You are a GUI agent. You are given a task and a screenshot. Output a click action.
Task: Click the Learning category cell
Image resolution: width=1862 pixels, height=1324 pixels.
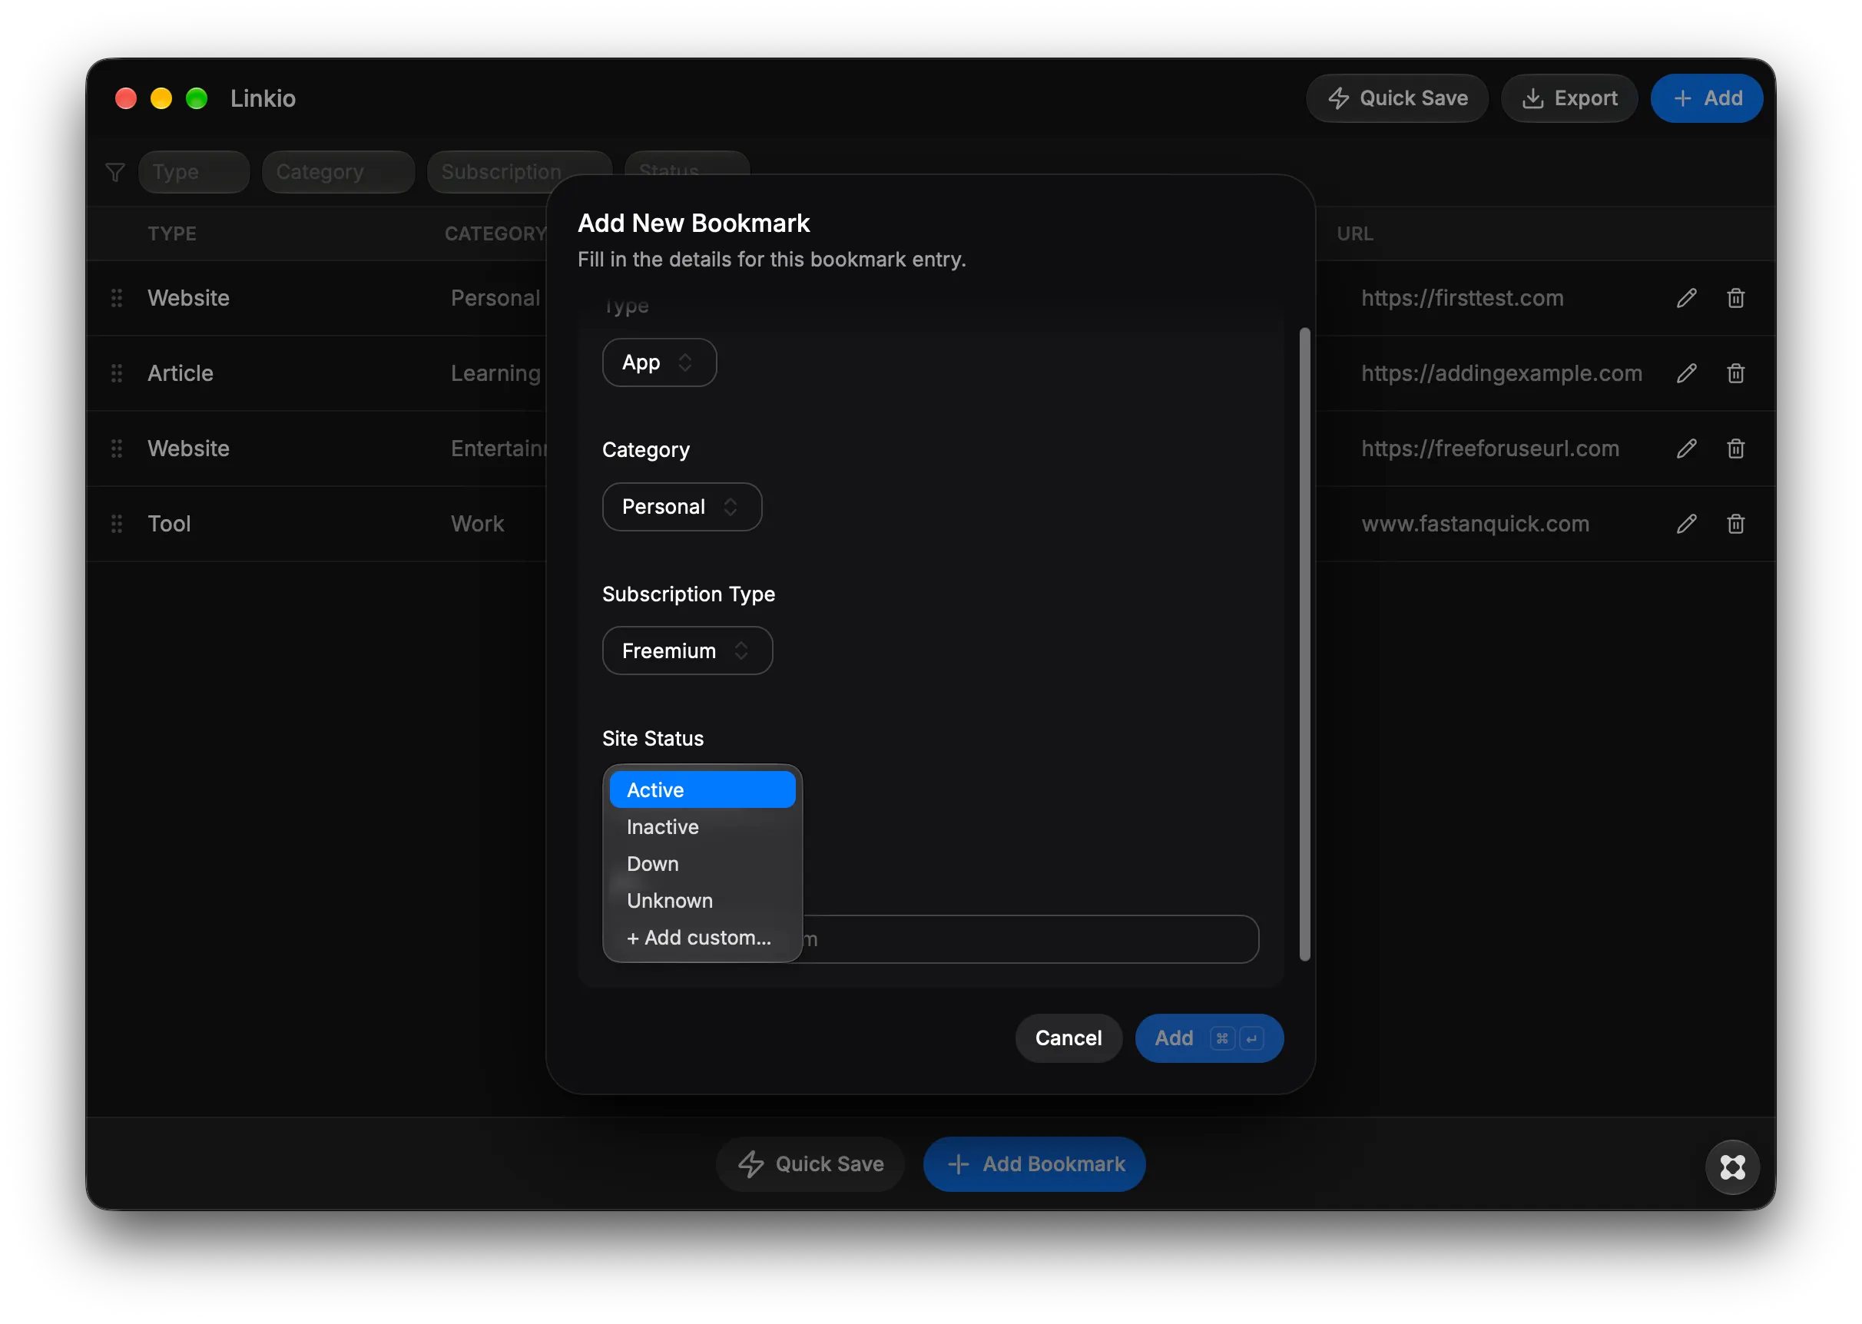click(x=495, y=373)
